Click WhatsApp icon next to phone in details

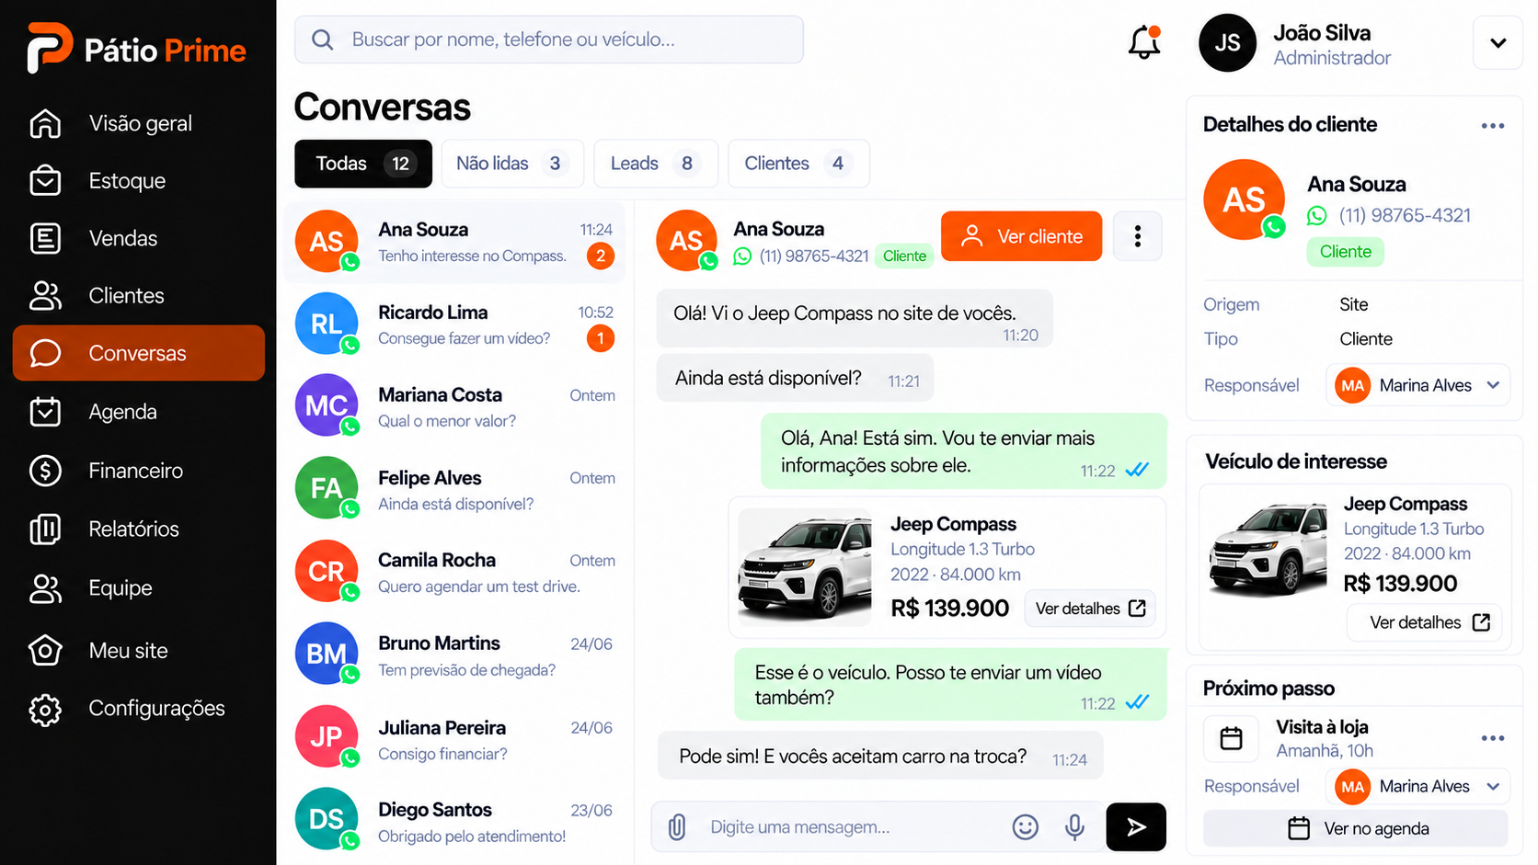1317,215
